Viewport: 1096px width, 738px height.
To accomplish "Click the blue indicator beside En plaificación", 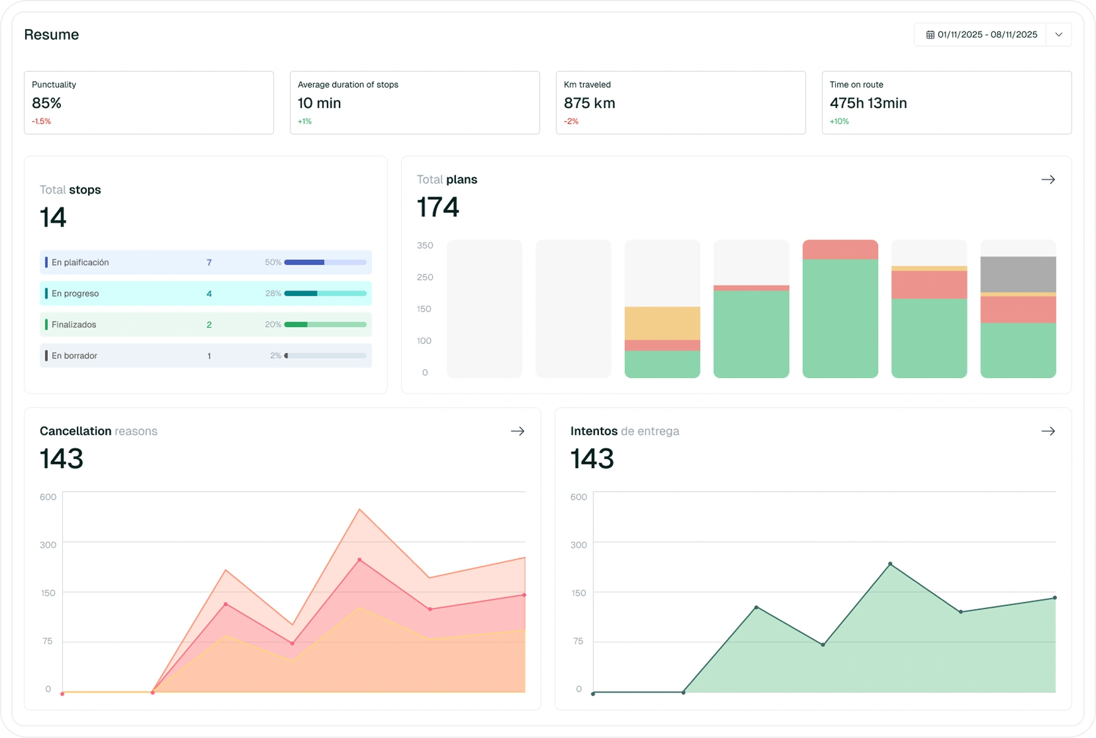I will (45, 262).
